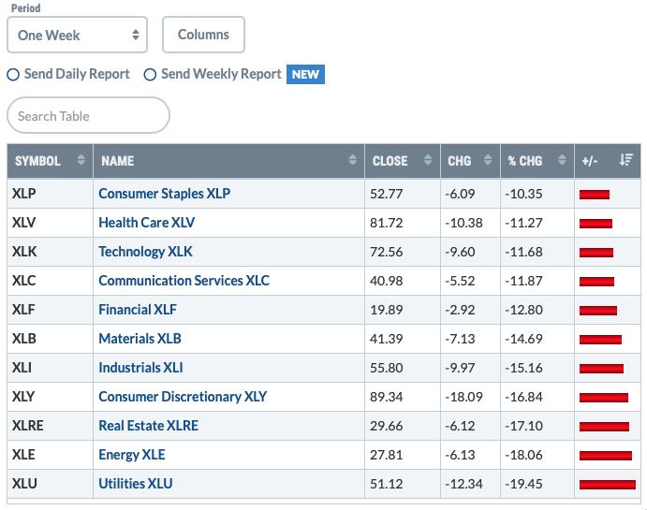Enable Send Weekly Report radio button
Viewport: 647px width, 510px height.
tap(150, 75)
